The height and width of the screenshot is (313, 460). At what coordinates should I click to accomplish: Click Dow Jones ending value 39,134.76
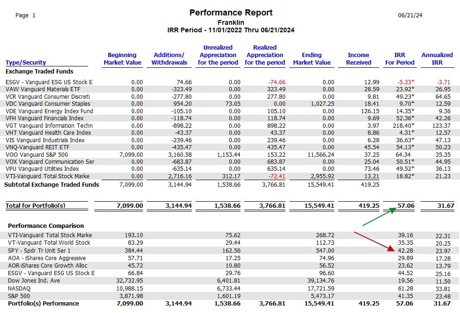pyautogui.click(x=321, y=281)
